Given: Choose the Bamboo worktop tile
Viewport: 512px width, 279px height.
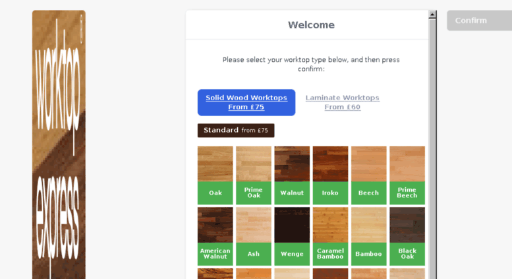Looking at the screenshot, I should (x=368, y=236).
